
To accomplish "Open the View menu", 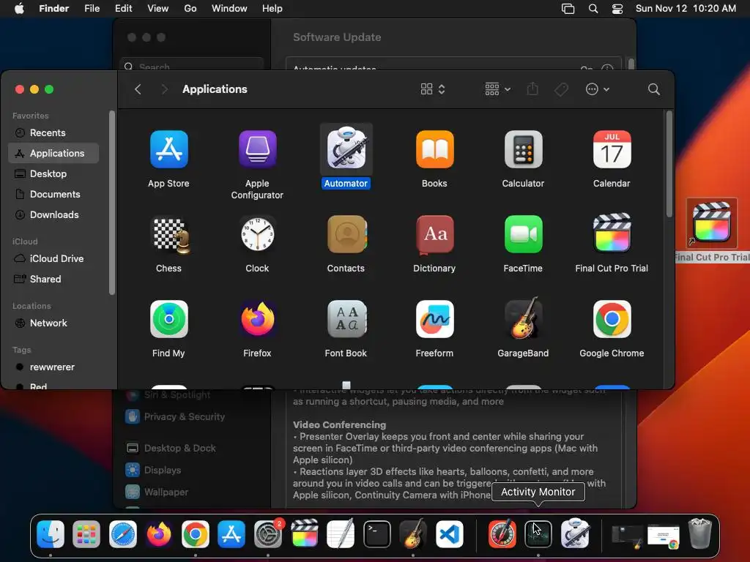I will 158,9.
